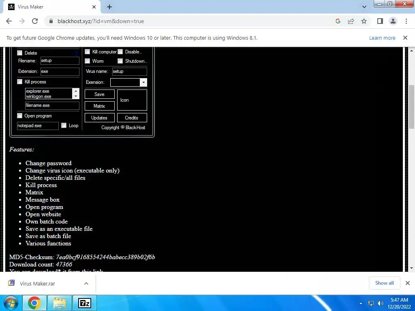Click the volume speaker tray icon
415x311 pixels.
click(381, 303)
